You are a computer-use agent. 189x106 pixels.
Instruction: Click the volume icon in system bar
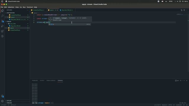click(177, 1)
